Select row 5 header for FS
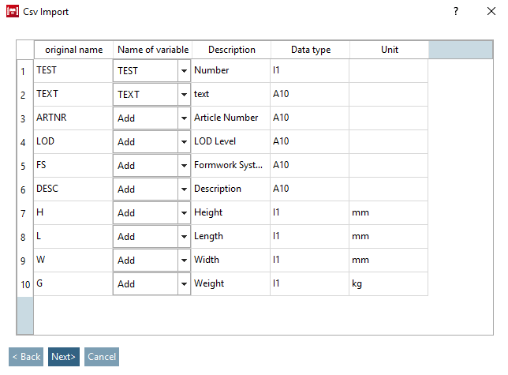 coord(24,166)
